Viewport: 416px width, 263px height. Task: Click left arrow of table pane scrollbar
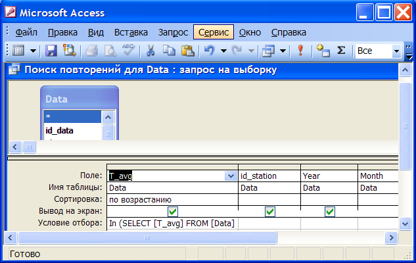(x=15, y=147)
